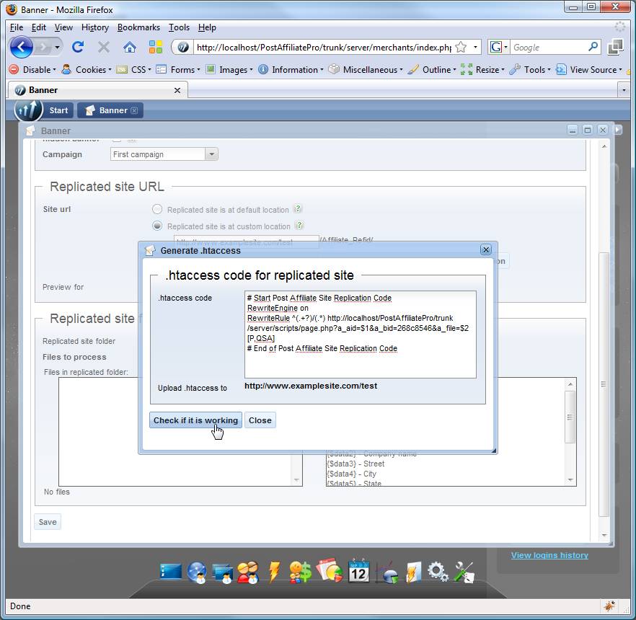This screenshot has height=620, width=636.
Task: Click the Google search magnifier icon
Action: (x=593, y=47)
